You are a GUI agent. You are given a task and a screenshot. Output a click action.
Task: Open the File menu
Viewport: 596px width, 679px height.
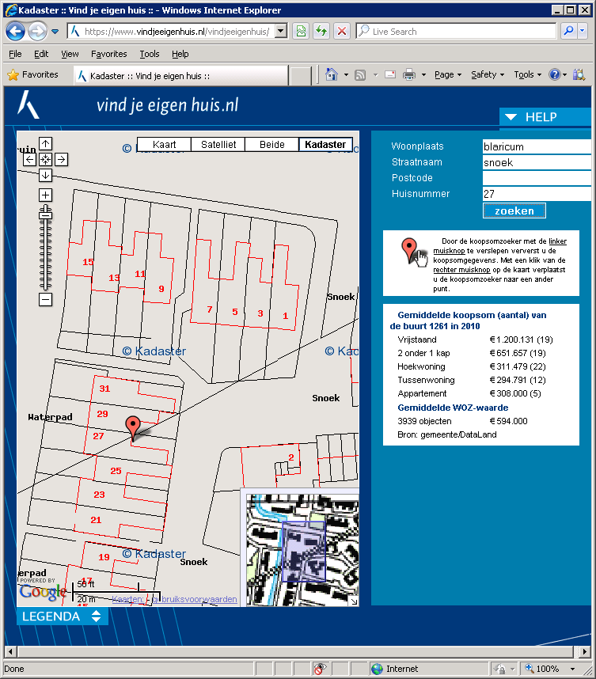[x=15, y=54]
